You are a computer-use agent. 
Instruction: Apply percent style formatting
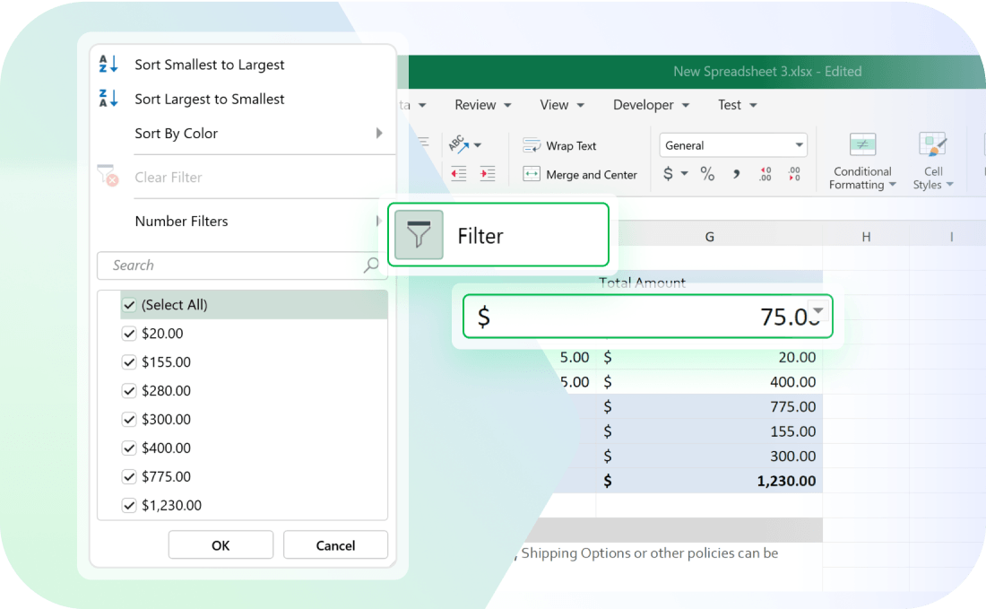coord(707,174)
